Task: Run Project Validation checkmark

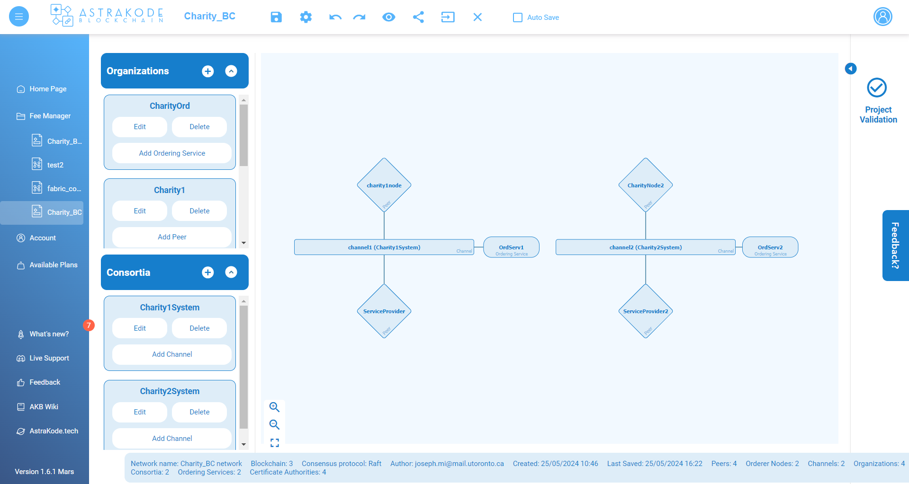Action: [x=877, y=88]
